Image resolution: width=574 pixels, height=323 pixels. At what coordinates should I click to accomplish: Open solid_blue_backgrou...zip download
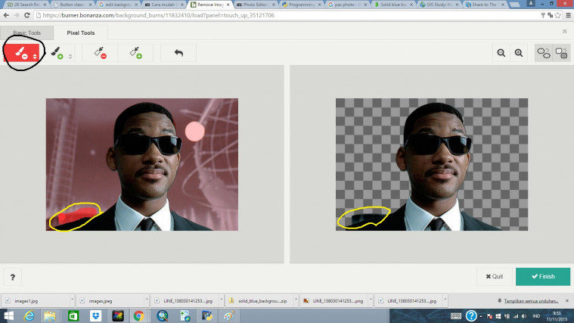[x=259, y=300]
